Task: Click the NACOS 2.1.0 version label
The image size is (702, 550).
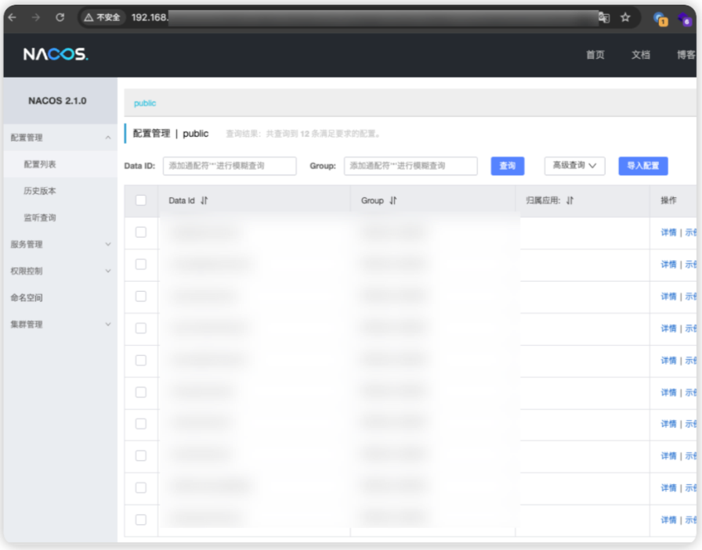Action: (57, 101)
